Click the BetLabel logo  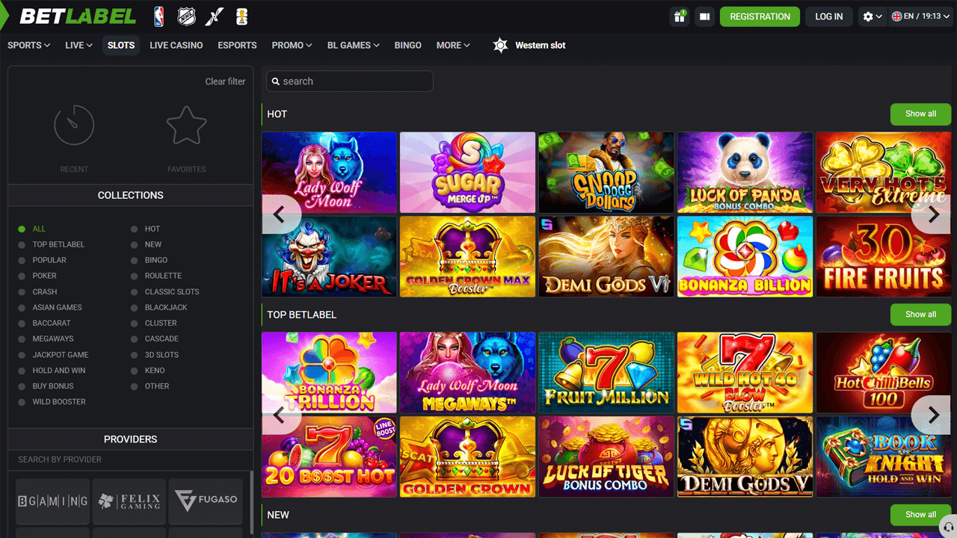point(78,16)
